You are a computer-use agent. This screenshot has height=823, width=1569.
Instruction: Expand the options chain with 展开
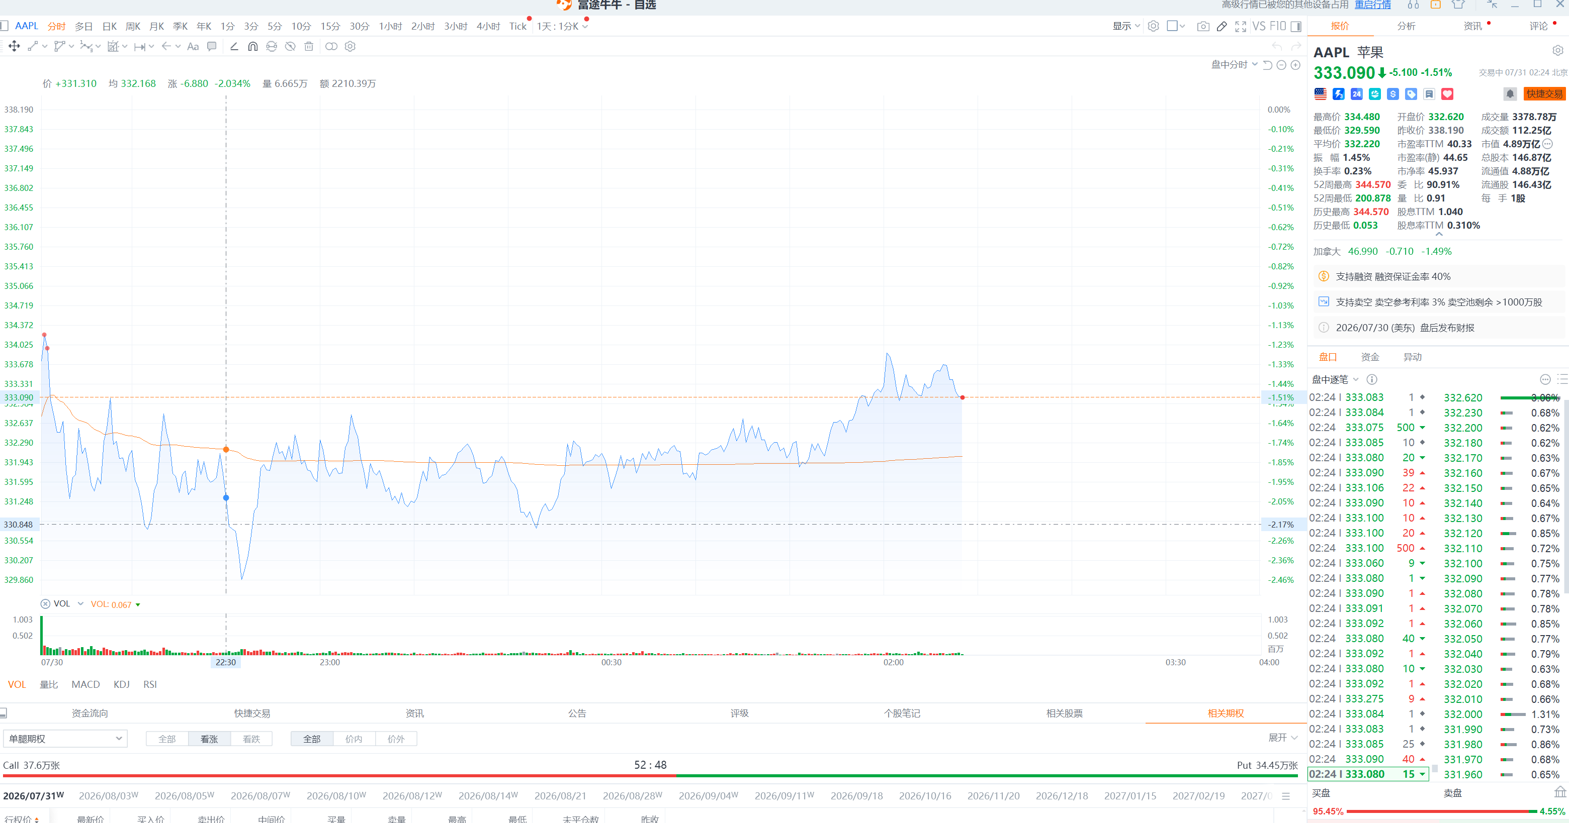coord(1283,738)
